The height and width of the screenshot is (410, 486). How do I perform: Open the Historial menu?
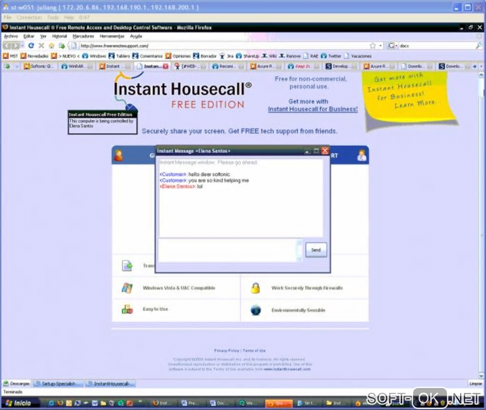pyautogui.click(x=59, y=36)
